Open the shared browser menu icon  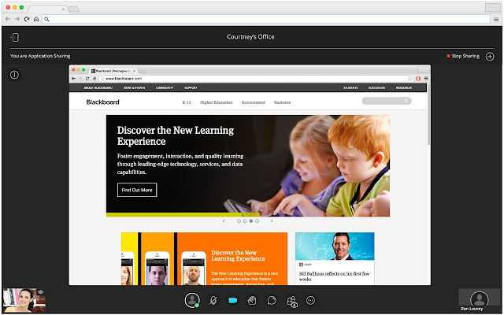[426, 79]
